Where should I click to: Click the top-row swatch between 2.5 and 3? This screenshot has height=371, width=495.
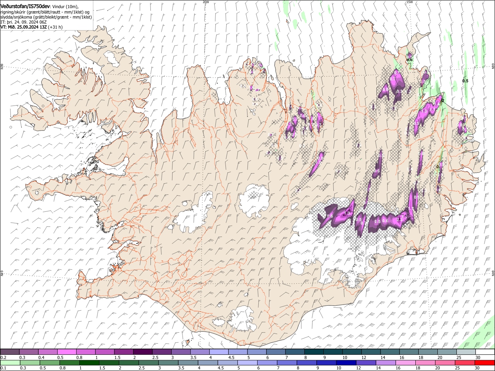162,352
